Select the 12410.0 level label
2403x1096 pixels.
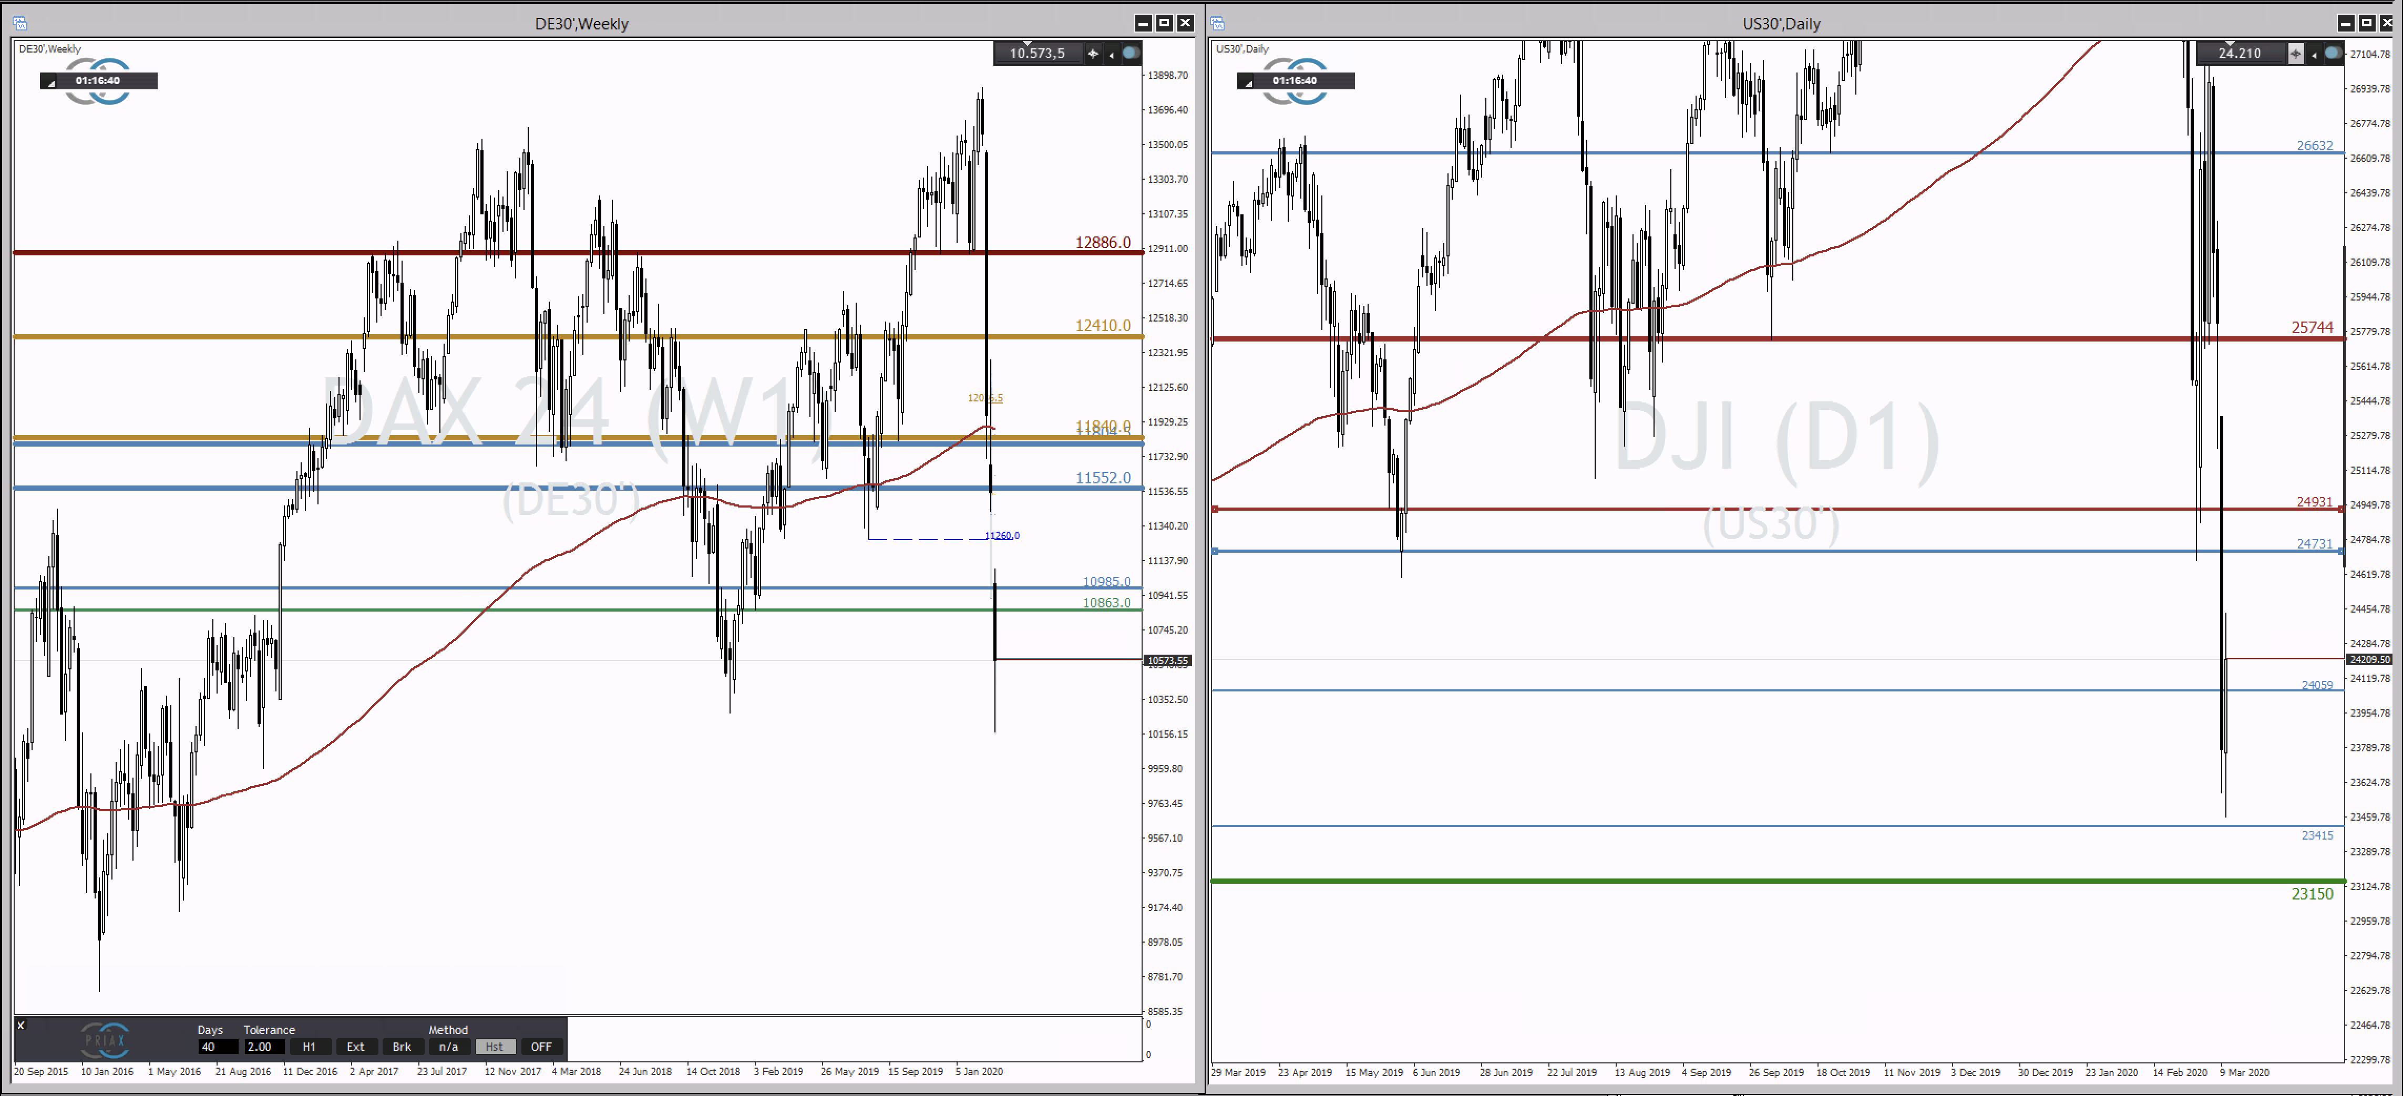1103,326
